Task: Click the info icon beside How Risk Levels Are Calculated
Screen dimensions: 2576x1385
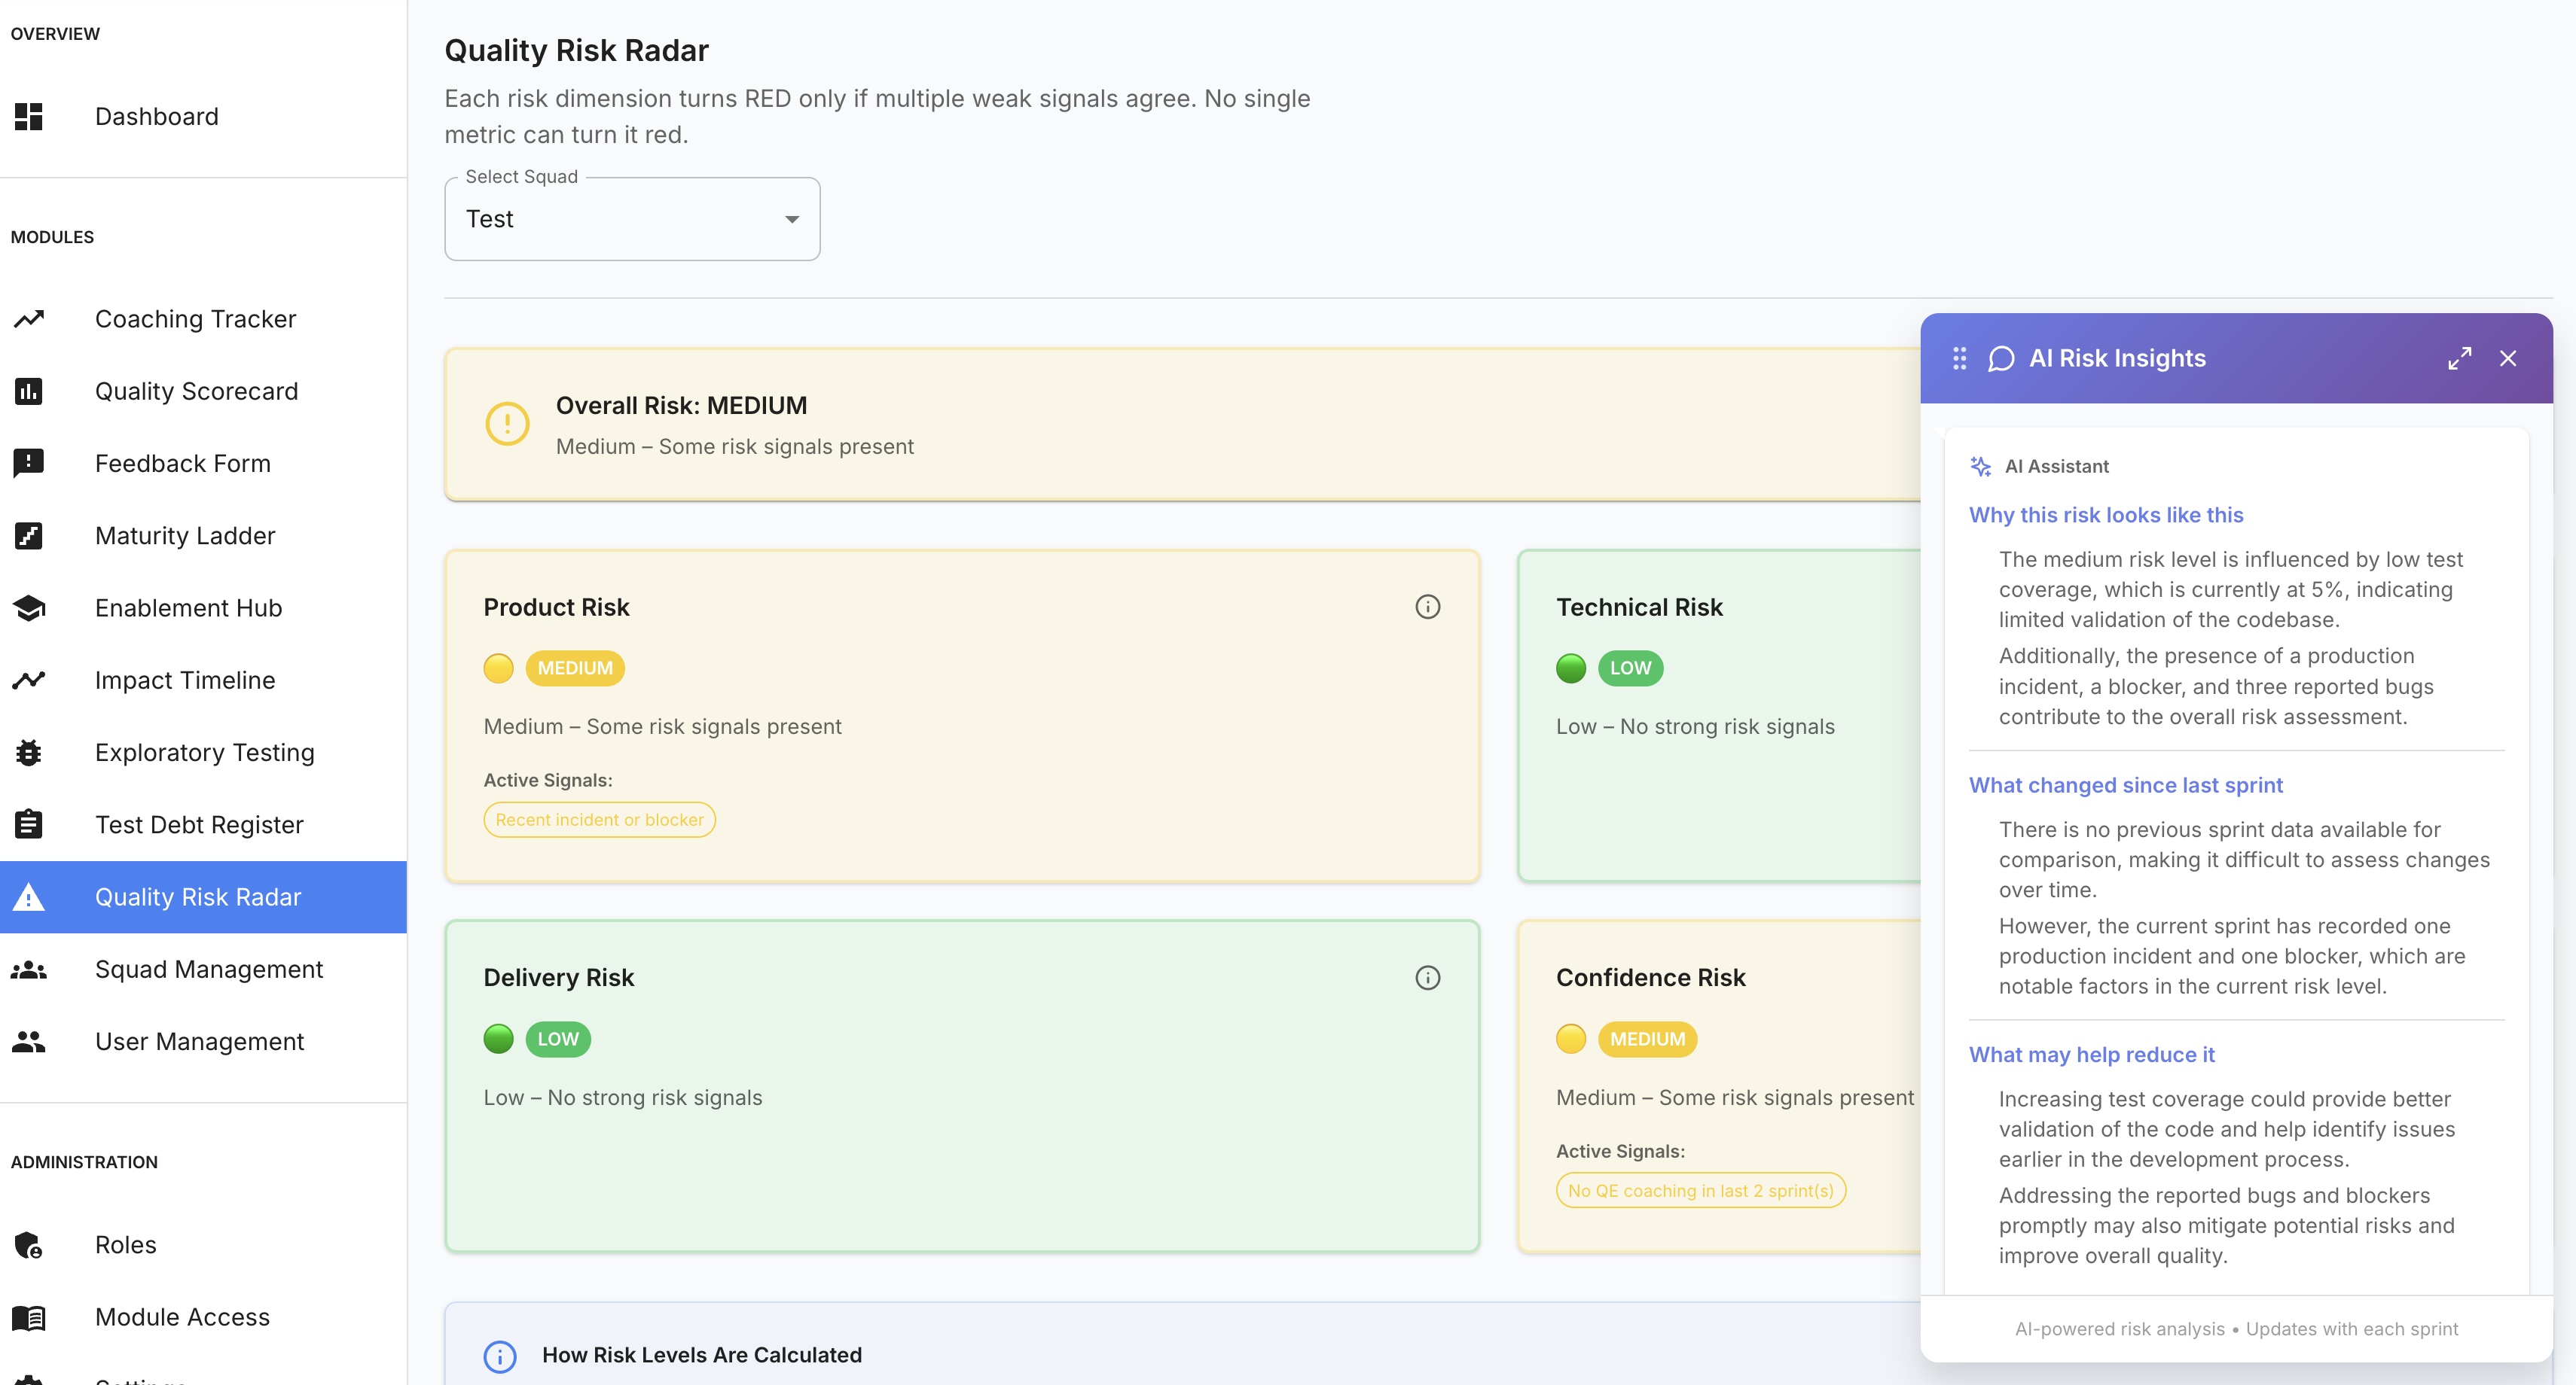Action: pyautogui.click(x=500, y=1356)
